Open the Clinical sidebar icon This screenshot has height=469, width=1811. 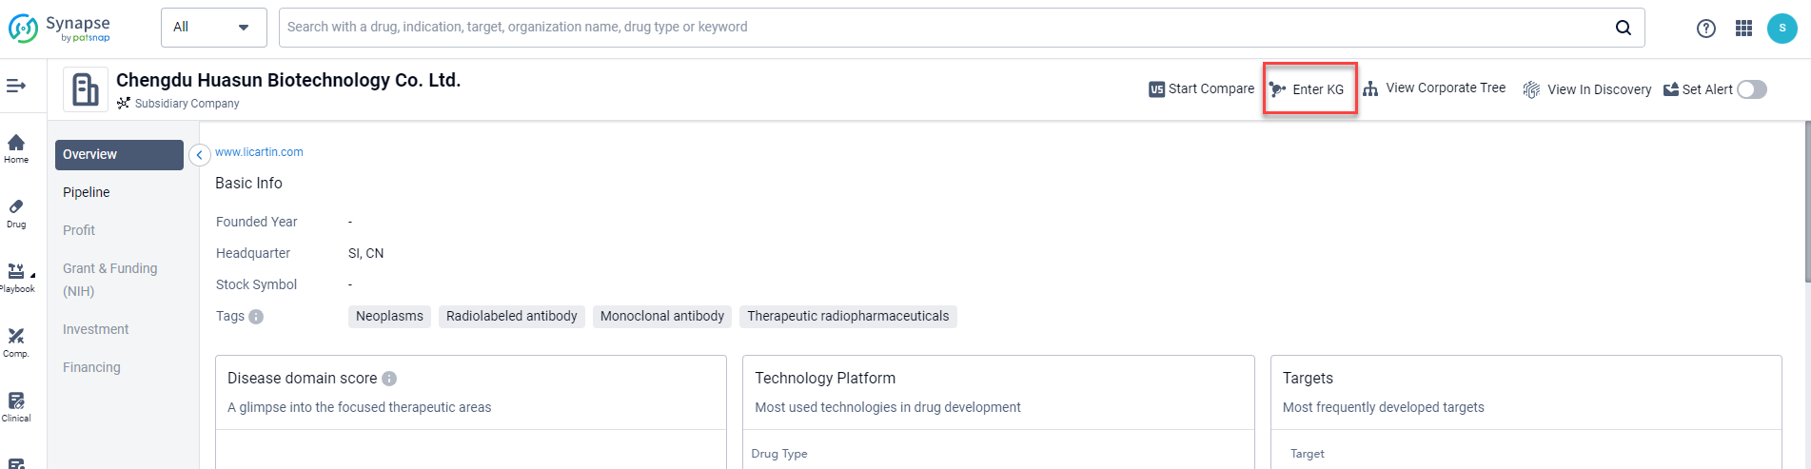point(16,406)
